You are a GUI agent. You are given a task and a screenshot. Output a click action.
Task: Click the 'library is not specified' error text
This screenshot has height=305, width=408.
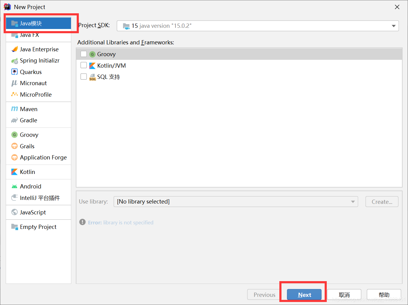(128, 223)
